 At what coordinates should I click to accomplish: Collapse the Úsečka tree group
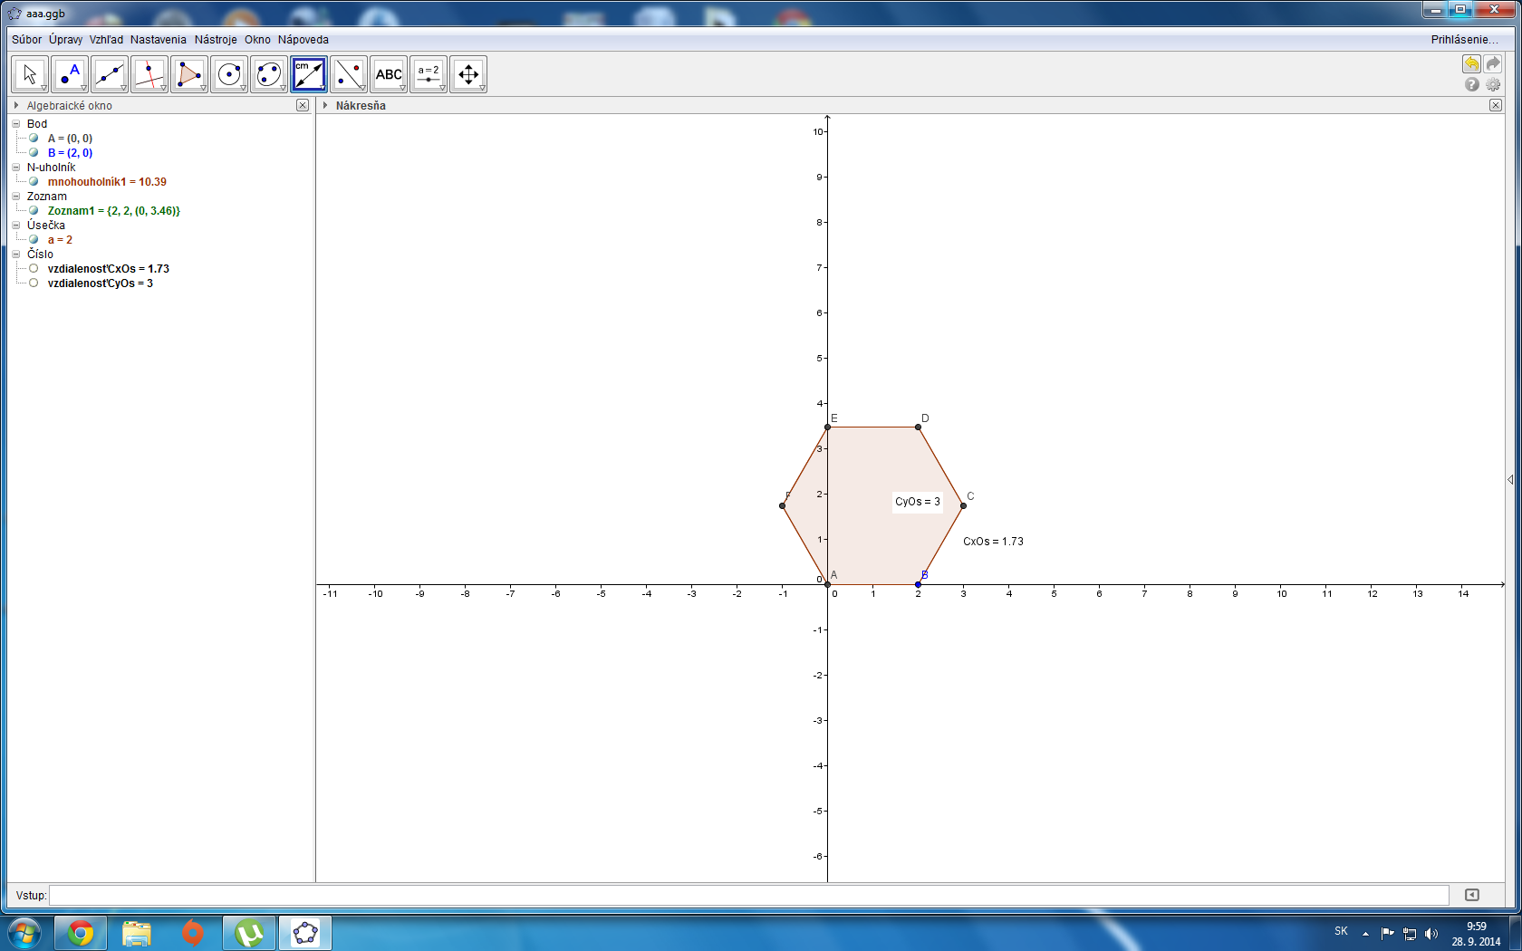pos(16,225)
